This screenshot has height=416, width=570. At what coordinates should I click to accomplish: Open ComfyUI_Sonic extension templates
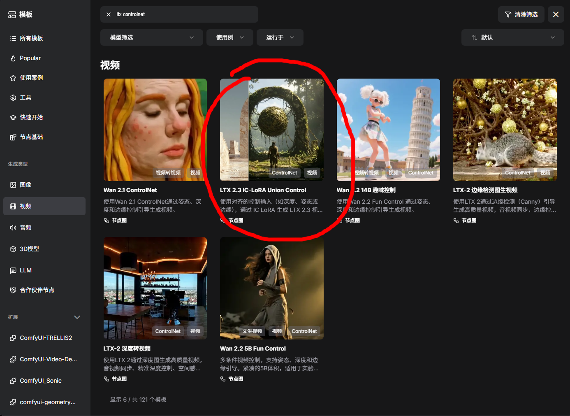[44, 381]
